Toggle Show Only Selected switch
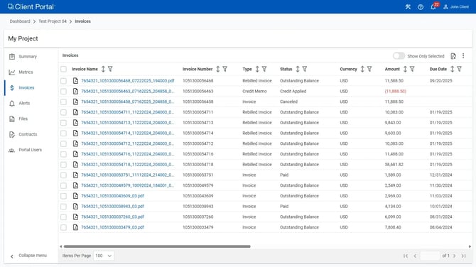This screenshot has height=267, width=476. [399, 56]
